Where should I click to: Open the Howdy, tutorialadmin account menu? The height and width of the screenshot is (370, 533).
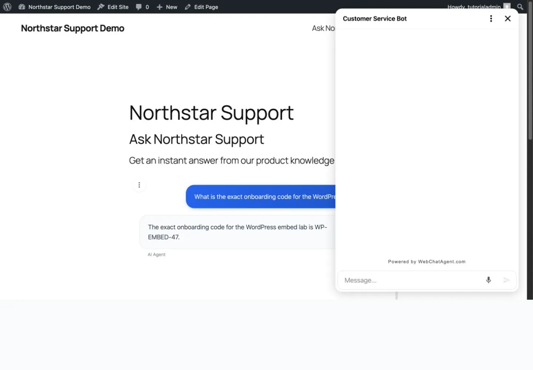tap(479, 6)
